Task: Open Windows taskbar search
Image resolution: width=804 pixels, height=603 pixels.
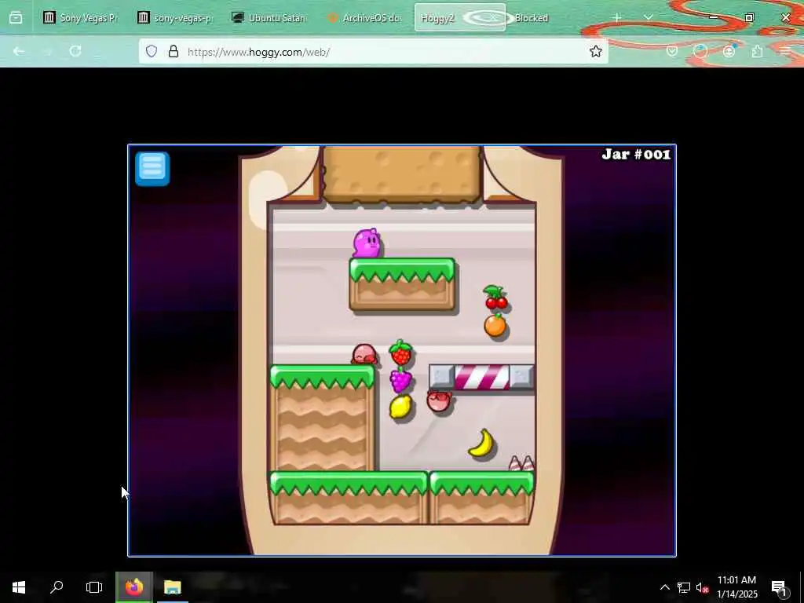Action: pos(57,587)
